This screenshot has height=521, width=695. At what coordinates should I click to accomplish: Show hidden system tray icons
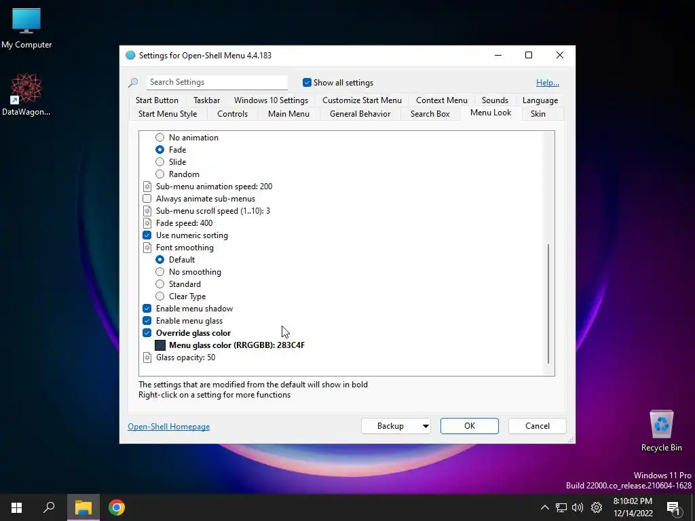coord(545,507)
